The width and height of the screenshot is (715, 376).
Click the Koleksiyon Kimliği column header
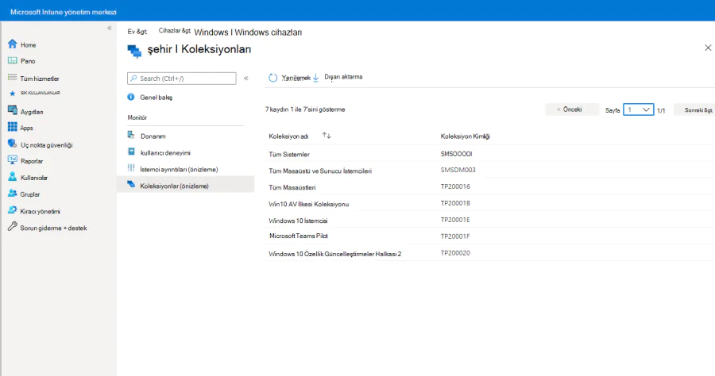[x=465, y=136]
